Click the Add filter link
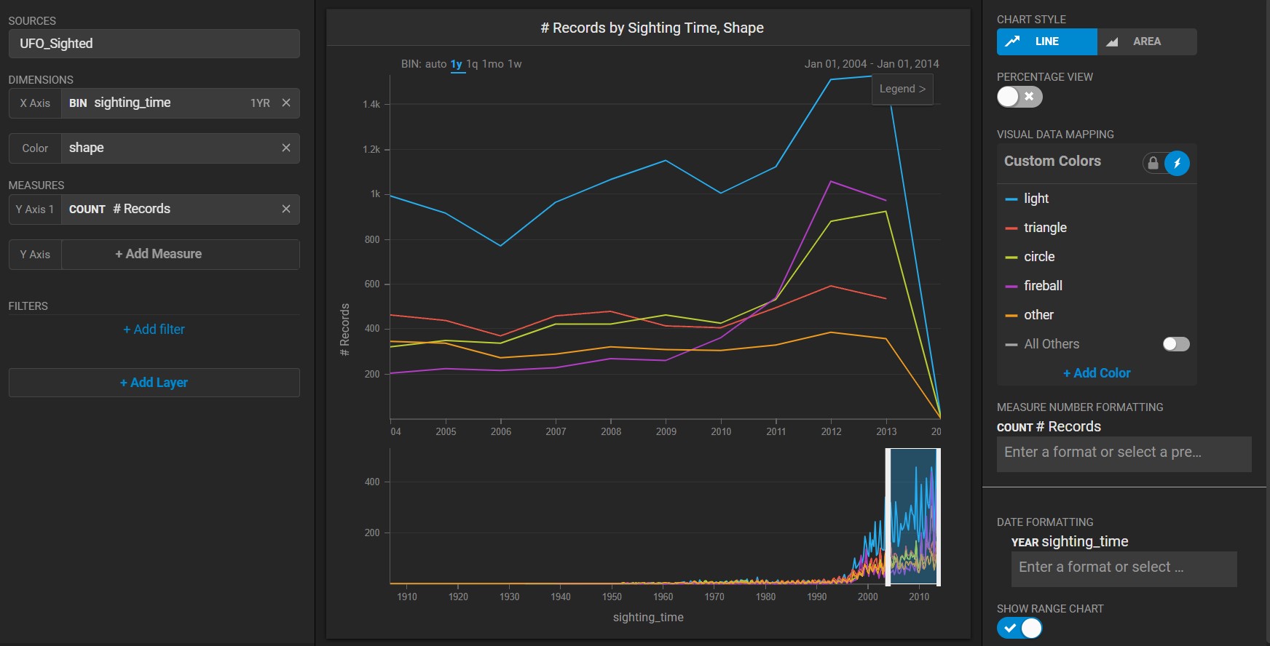The width and height of the screenshot is (1270, 646). point(154,330)
